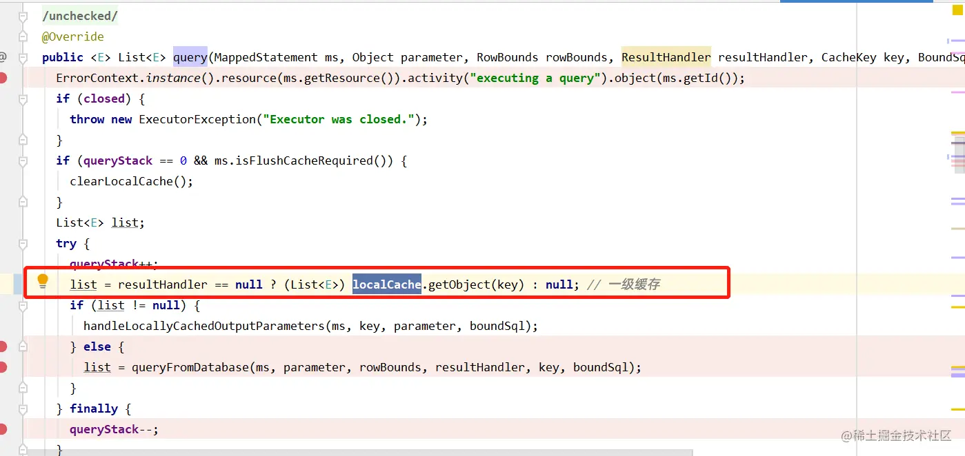Toggle breakpoint on the '} else {' line
The height and width of the screenshot is (456, 965).
pos(3,346)
